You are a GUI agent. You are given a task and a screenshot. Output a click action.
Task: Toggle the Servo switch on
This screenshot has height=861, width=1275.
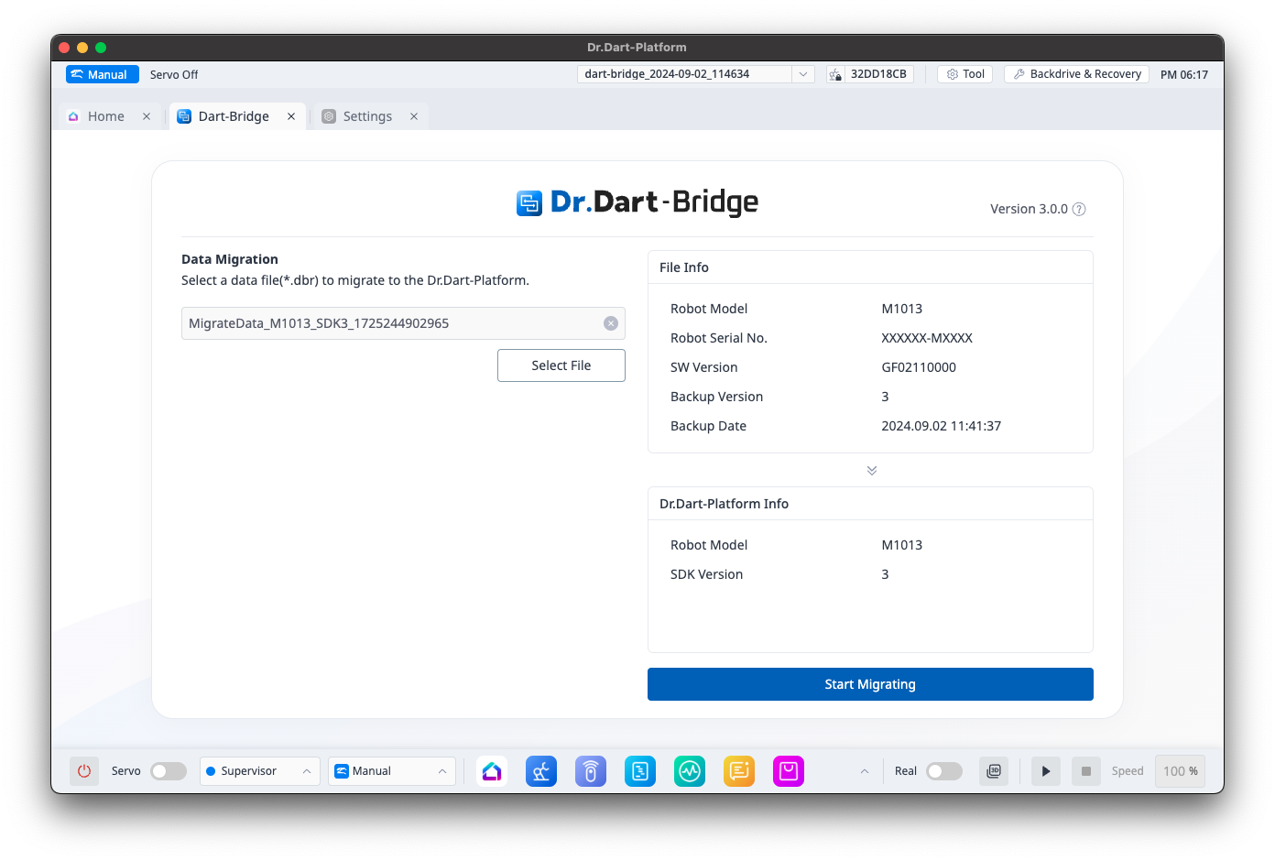tap(169, 771)
